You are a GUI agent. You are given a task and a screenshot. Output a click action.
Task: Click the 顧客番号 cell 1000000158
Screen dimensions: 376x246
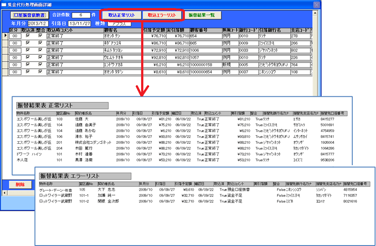pos(205,64)
